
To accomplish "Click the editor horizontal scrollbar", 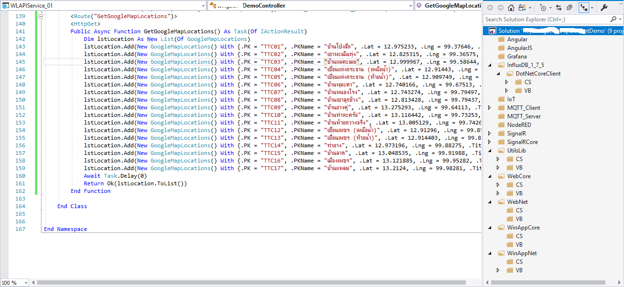I will [x=238, y=282].
